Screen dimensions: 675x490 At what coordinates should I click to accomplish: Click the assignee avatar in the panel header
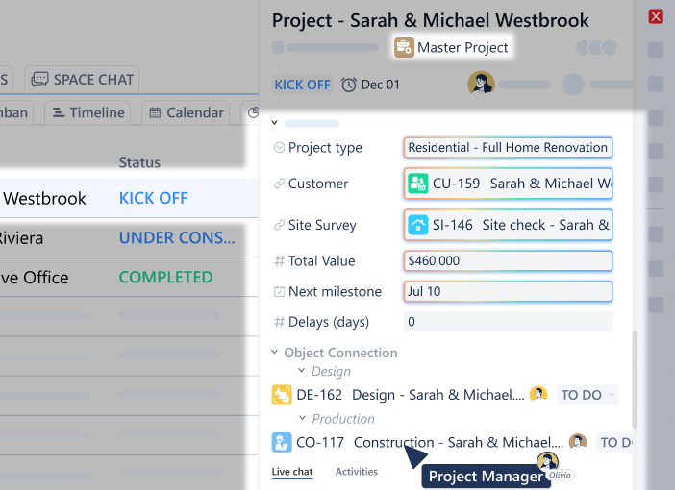pyautogui.click(x=481, y=84)
